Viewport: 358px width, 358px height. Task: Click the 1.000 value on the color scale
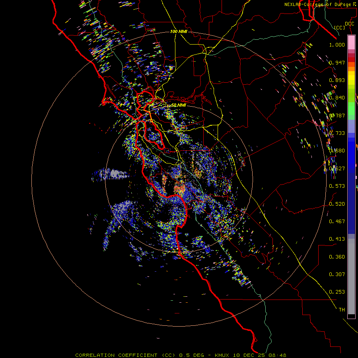(x=337, y=45)
